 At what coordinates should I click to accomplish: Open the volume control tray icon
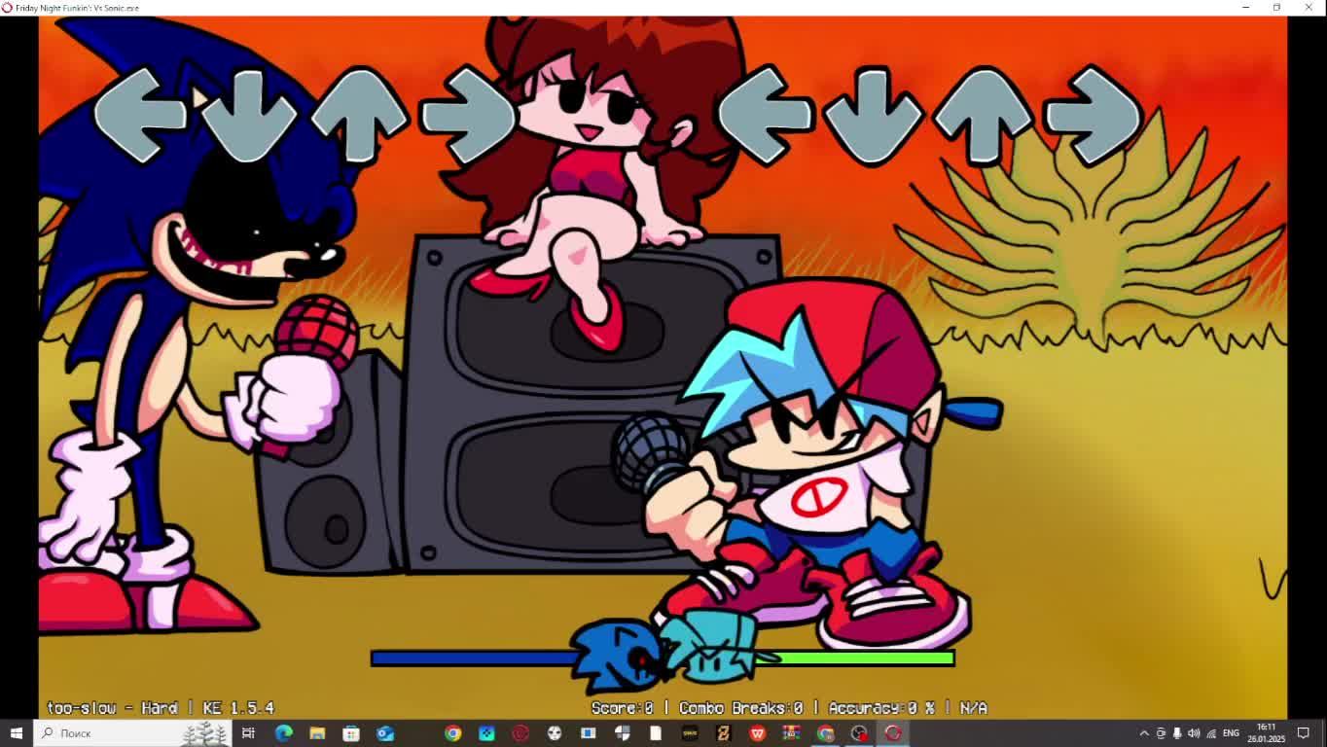click(1194, 733)
